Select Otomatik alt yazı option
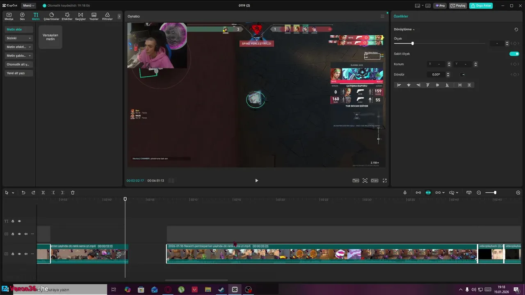Screen dimensions: 525x295 19,64
